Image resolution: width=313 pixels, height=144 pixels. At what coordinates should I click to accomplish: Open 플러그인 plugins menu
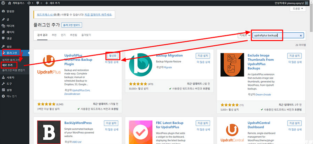14,53
